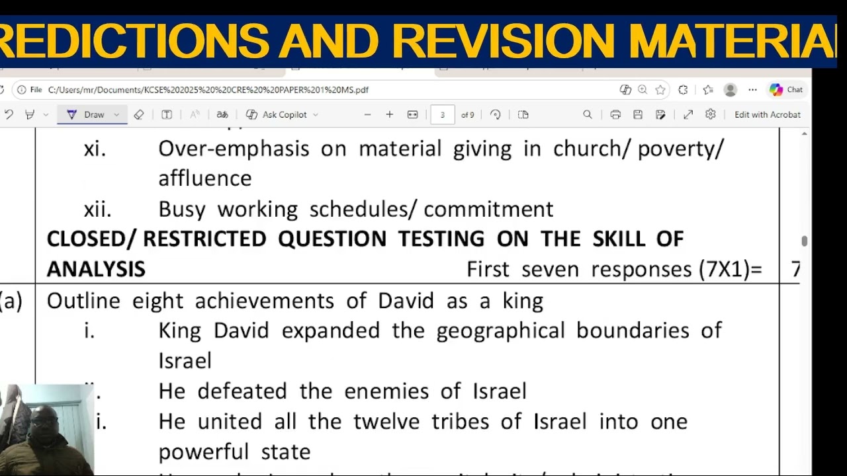Click Edit with Acrobat button
Viewport: 847px width, 476px height.
pyautogui.click(x=768, y=114)
